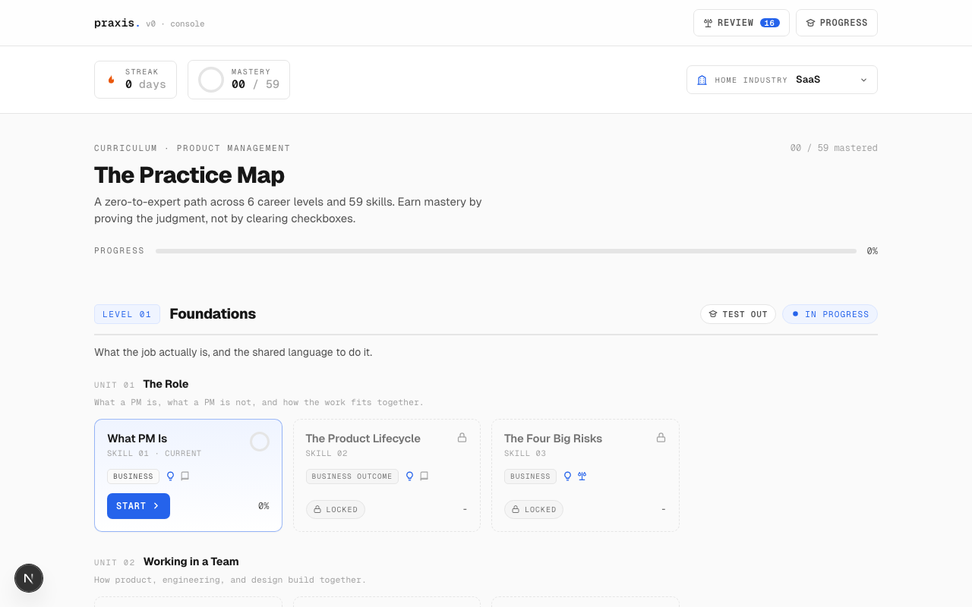The height and width of the screenshot is (607, 972).
Task: Click the scales icon on The Four Big Risks card
Action: pyautogui.click(x=582, y=476)
